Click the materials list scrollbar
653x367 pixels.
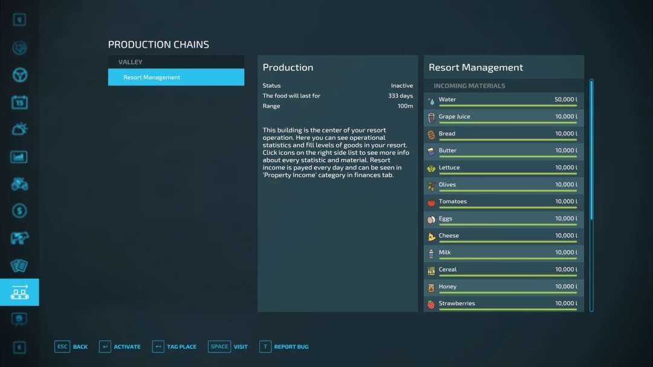(x=591, y=151)
